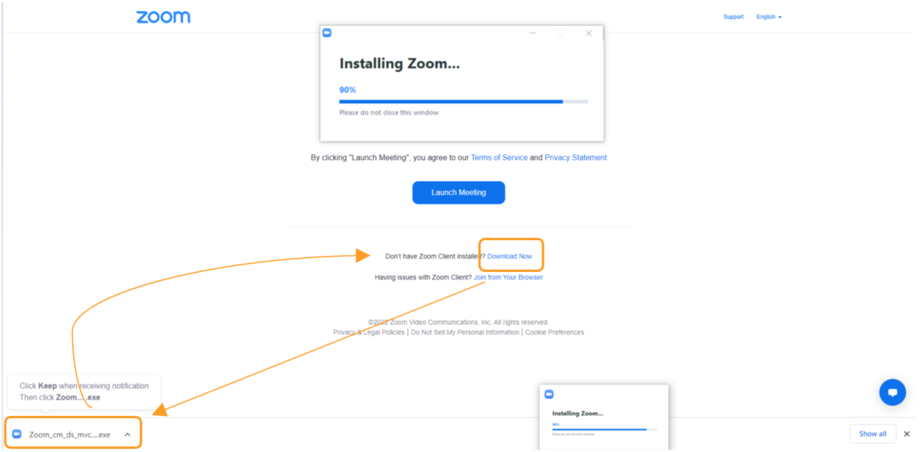Click Show all downloads button

click(x=872, y=434)
